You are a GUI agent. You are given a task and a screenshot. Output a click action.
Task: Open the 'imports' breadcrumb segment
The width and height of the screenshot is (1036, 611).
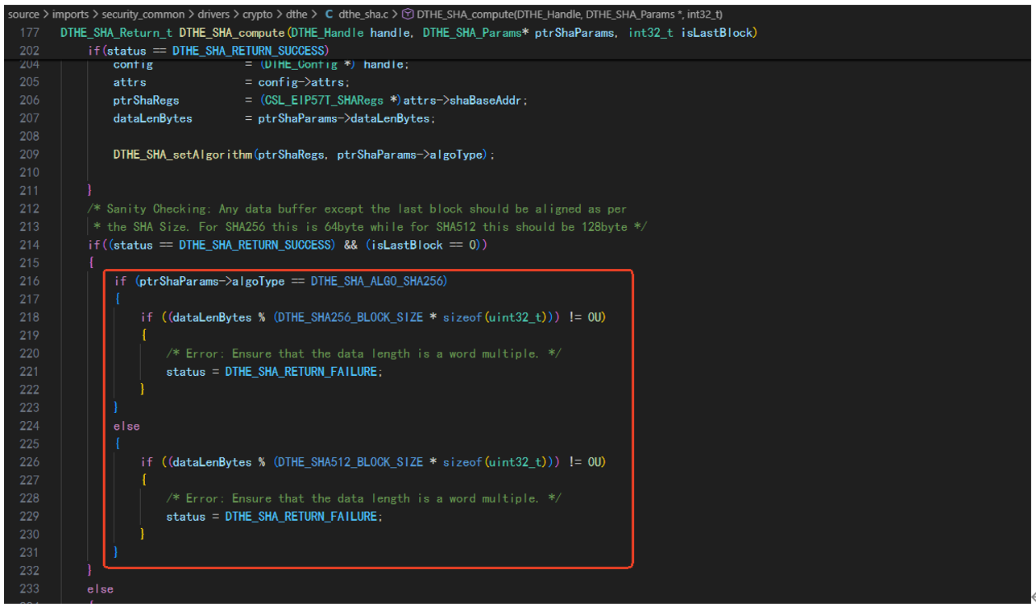click(71, 14)
